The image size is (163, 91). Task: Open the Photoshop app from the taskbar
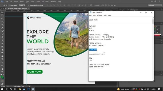[29, 89]
